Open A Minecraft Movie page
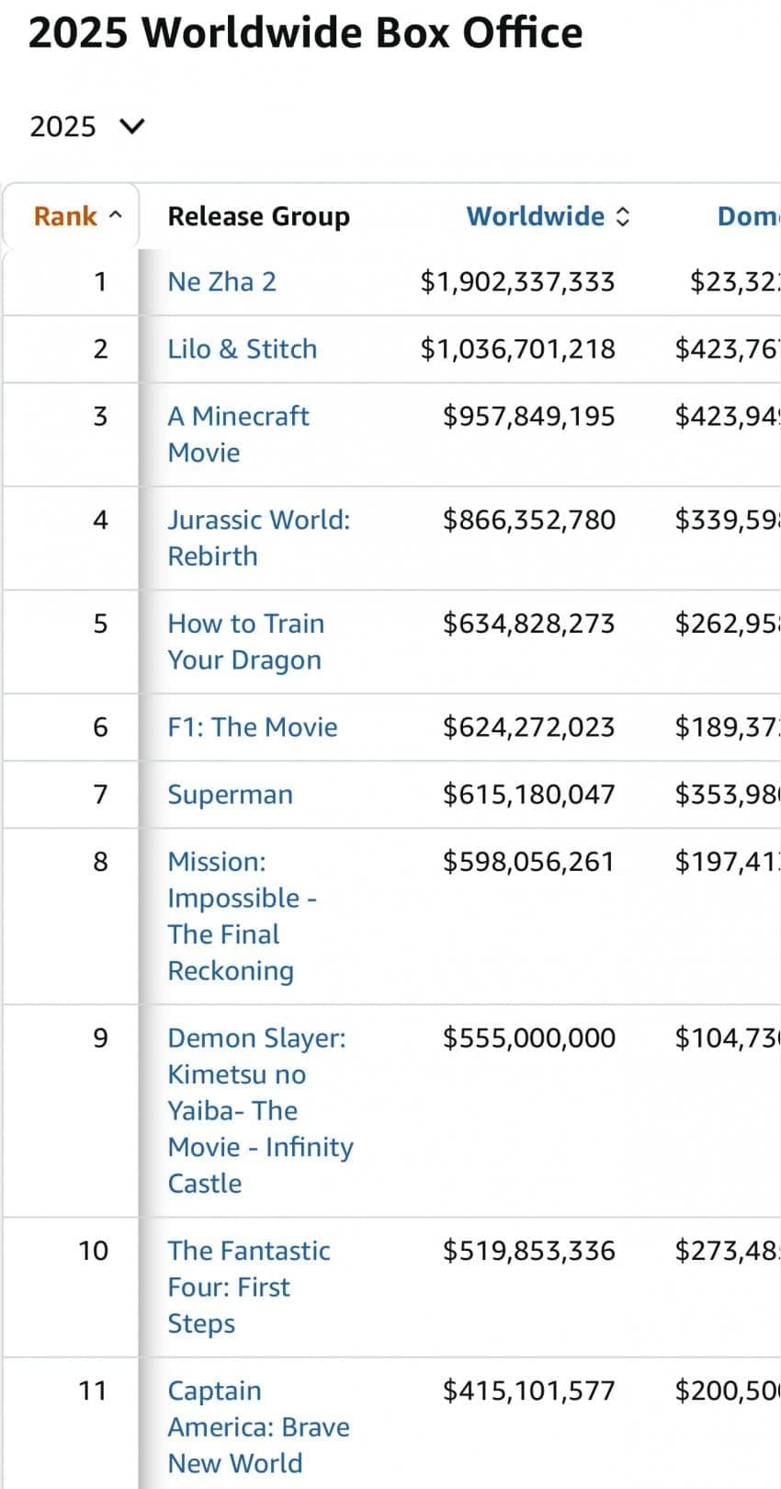Viewport: 781px width, 1489px height. (237, 434)
